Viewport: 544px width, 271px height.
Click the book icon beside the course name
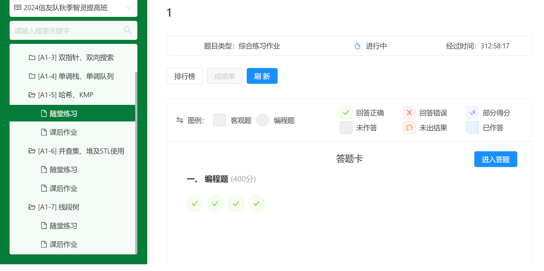click(18, 8)
